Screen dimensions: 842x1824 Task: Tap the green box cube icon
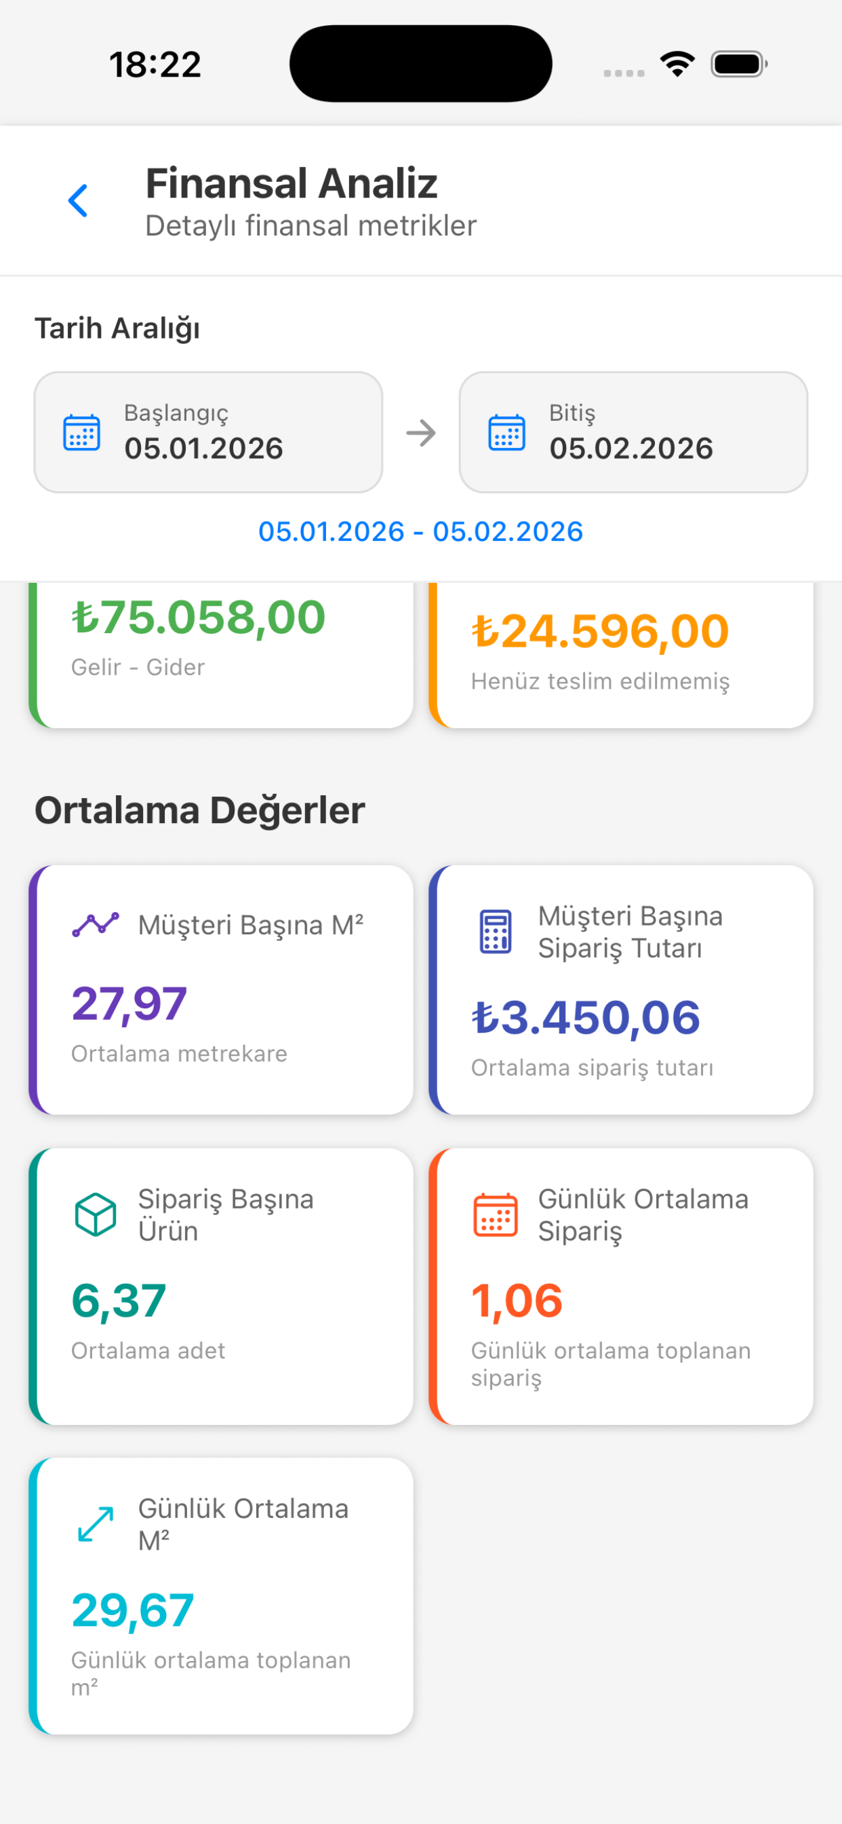click(96, 1215)
